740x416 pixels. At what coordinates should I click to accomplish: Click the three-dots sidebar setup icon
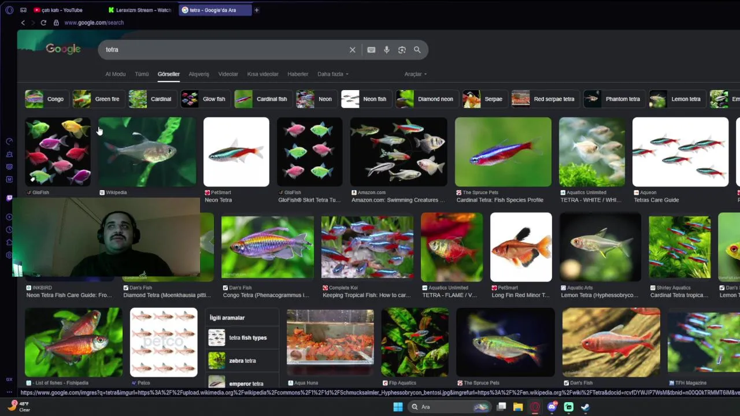[9, 392]
